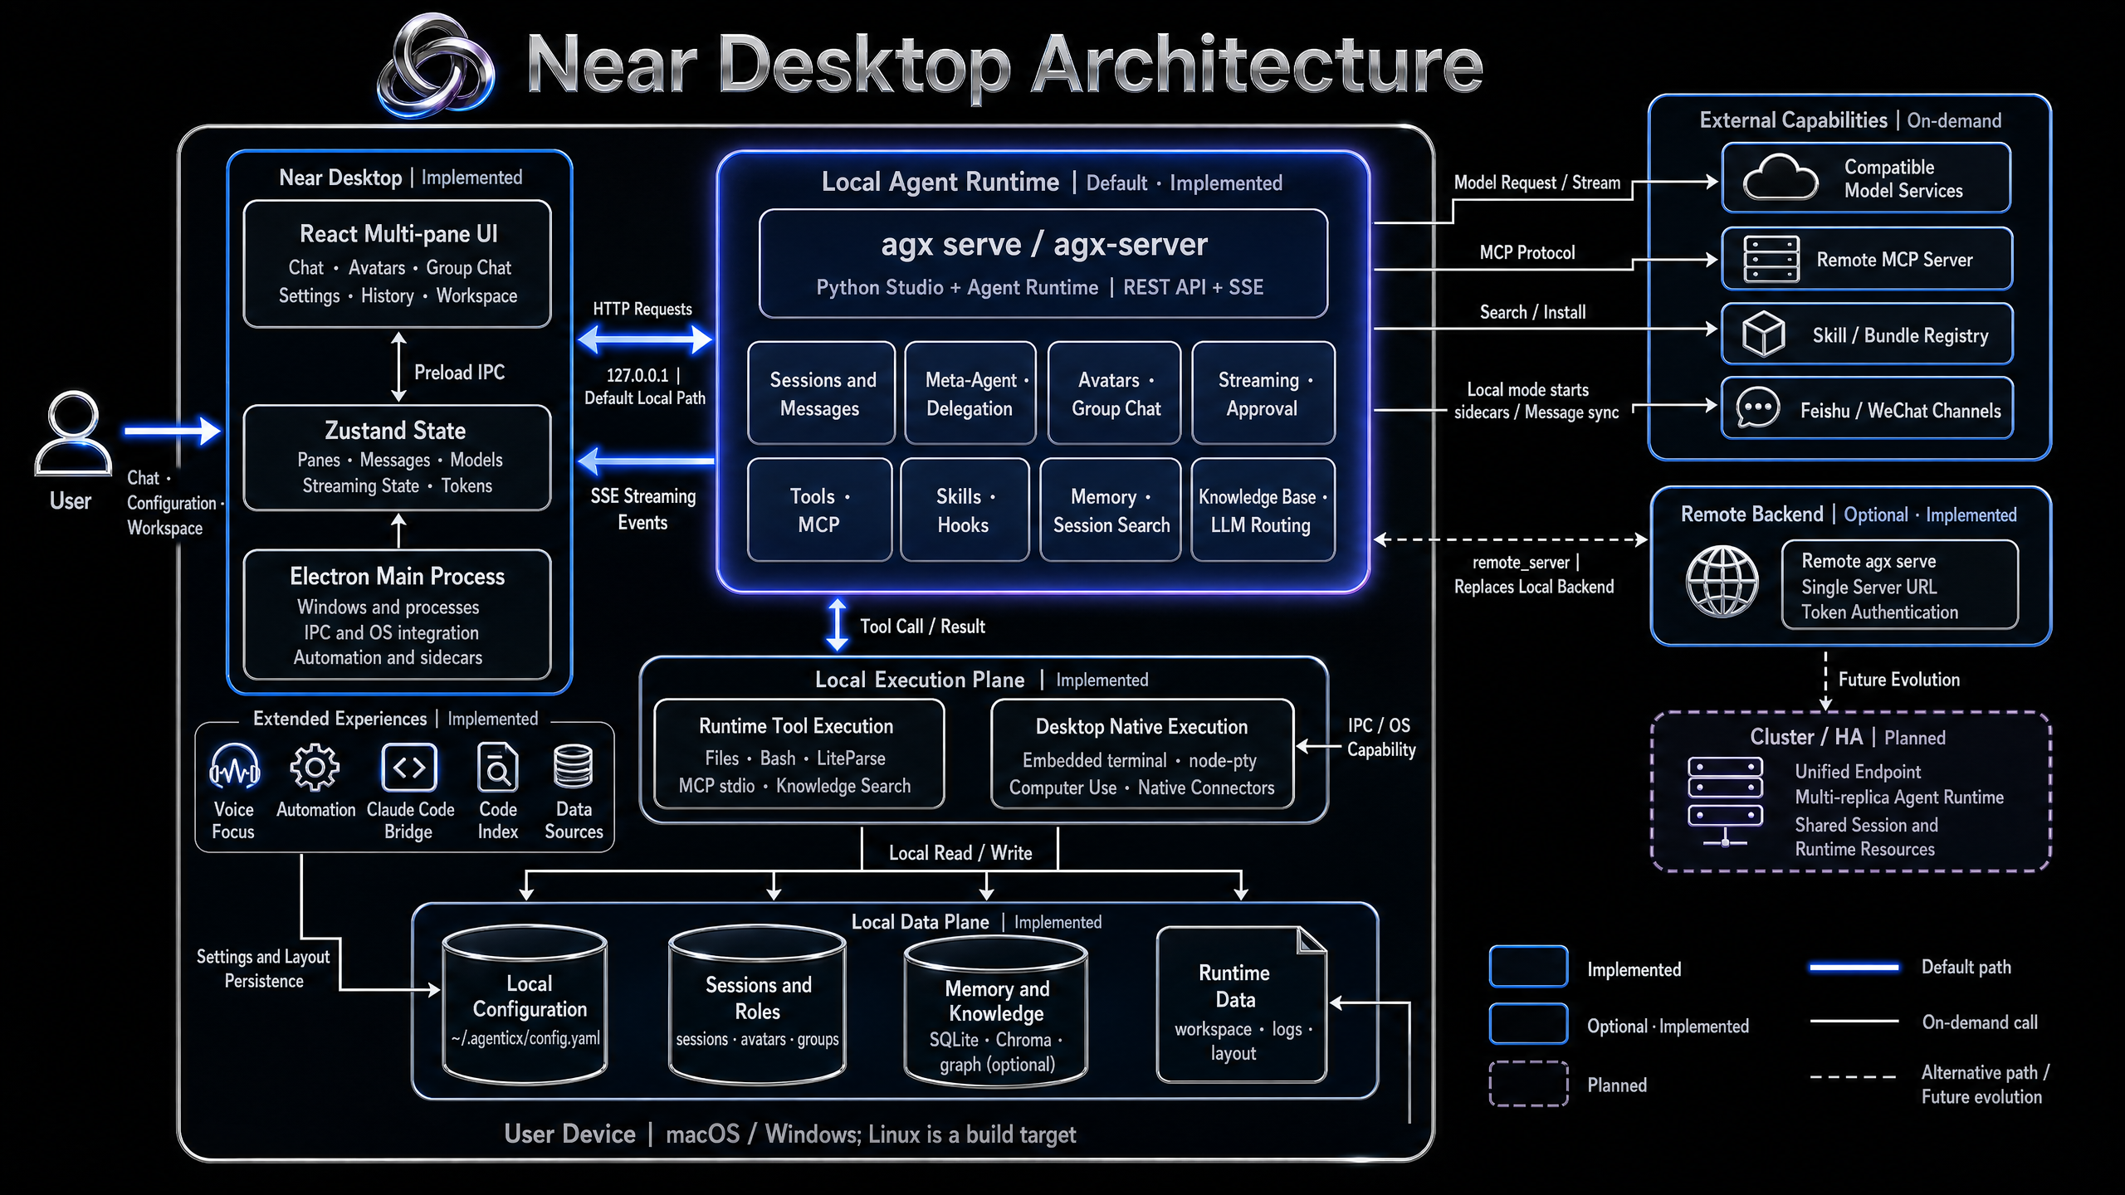Image resolution: width=2125 pixels, height=1195 pixels.
Task: Click the globe icon in Remote Backend
Action: (1722, 582)
